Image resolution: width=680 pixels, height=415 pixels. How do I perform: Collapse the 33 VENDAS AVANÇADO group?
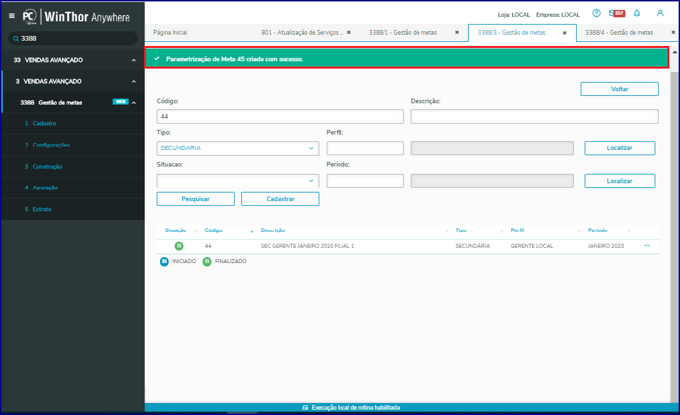[133, 60]
